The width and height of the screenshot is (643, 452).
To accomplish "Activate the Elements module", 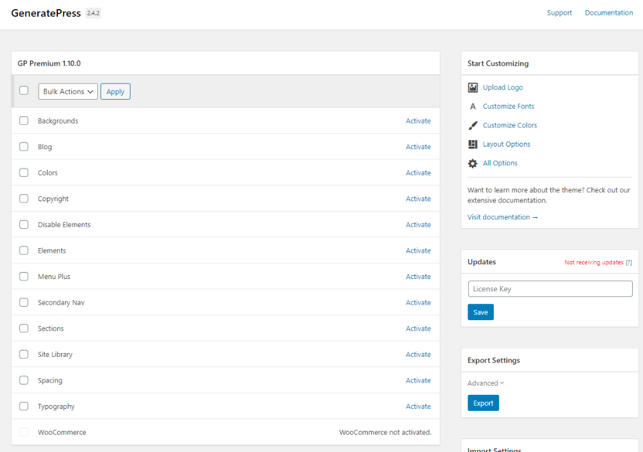I will [419, 251].
